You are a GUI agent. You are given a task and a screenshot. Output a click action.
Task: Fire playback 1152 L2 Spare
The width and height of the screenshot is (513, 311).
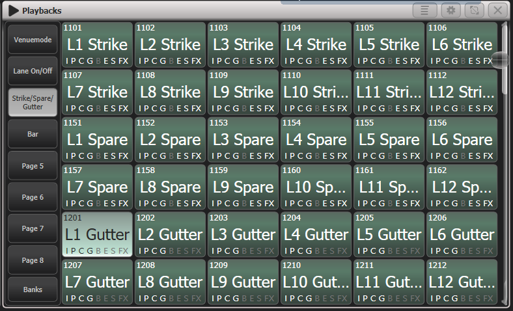point(170,140)
